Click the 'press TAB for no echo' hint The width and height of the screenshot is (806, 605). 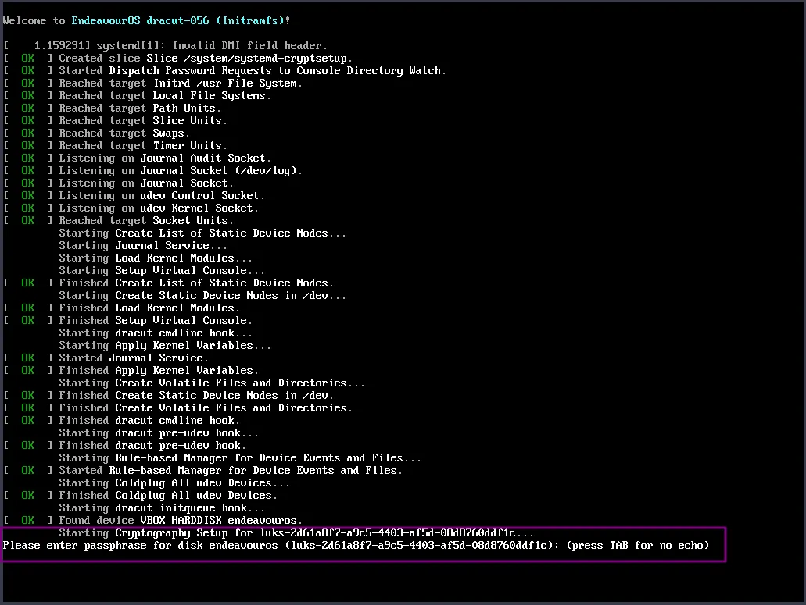coord(638,546)
